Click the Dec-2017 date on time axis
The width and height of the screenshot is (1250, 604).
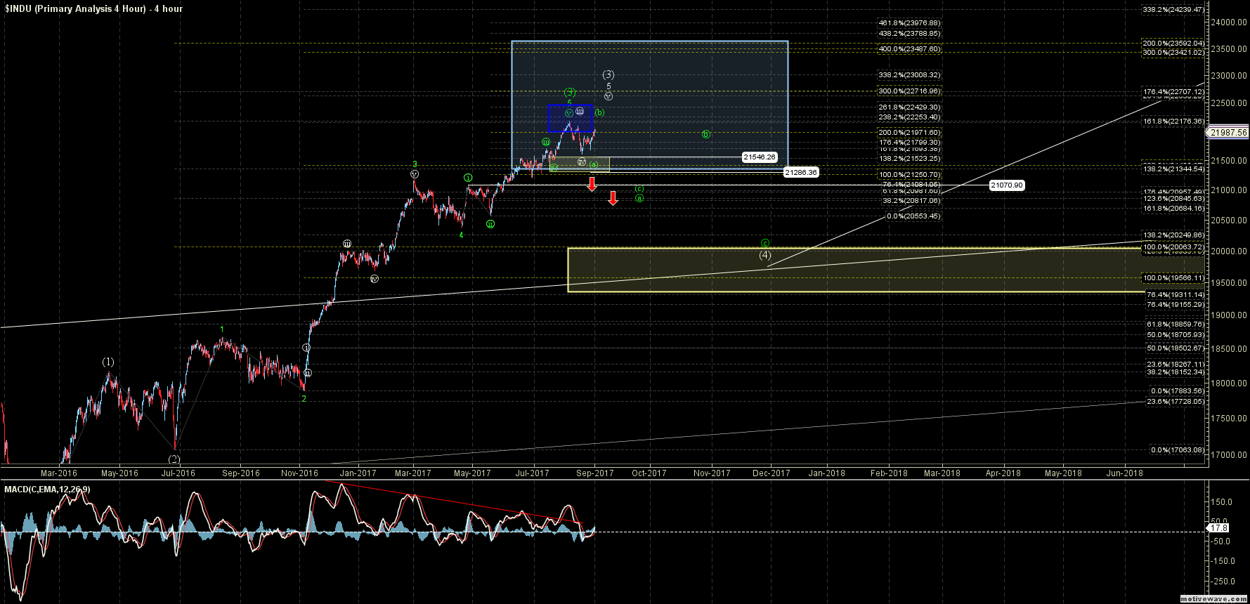coord(772,473)
